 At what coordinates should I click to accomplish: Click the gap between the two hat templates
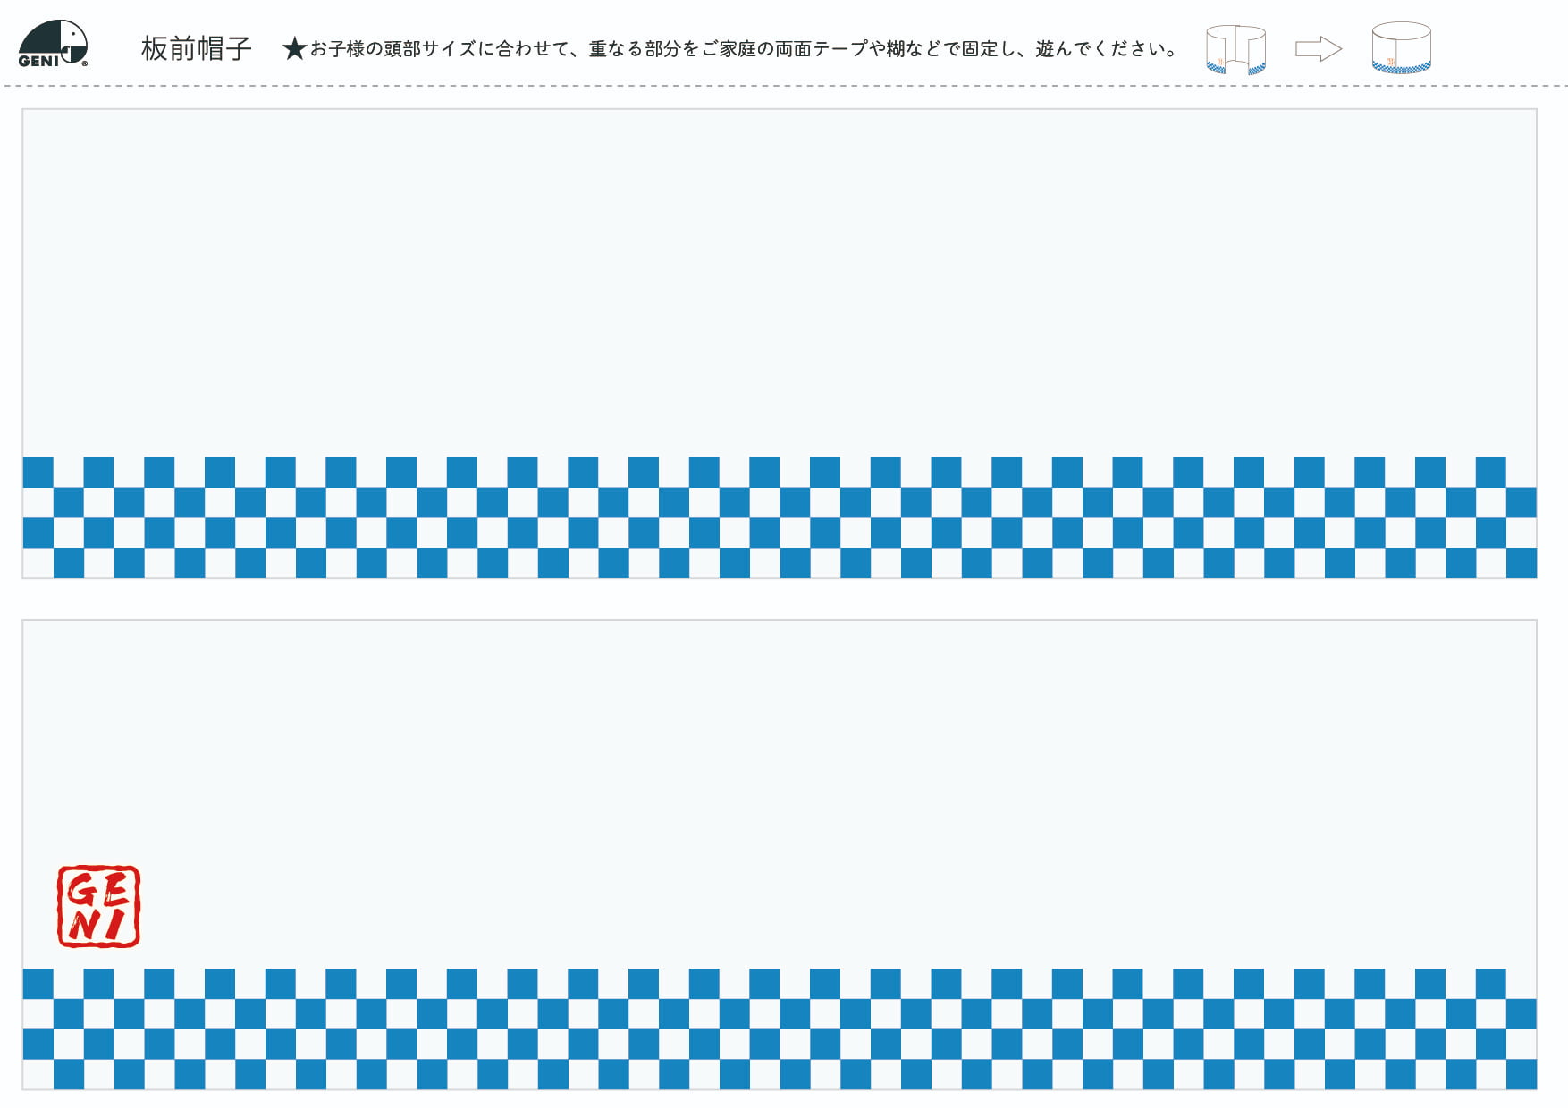(x=778, y=599)
